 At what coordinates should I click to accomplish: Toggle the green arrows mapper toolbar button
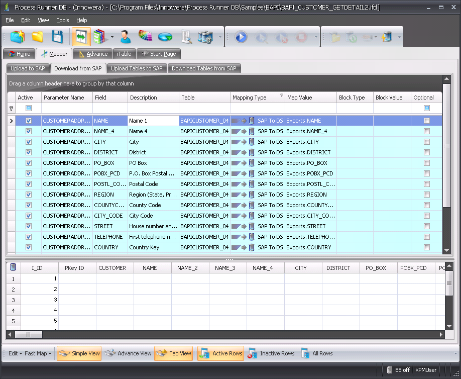[81, 37]
